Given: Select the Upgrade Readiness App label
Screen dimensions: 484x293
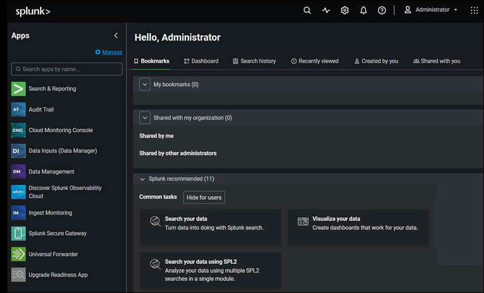Looking at the screenshot, I should pos(58,275).
